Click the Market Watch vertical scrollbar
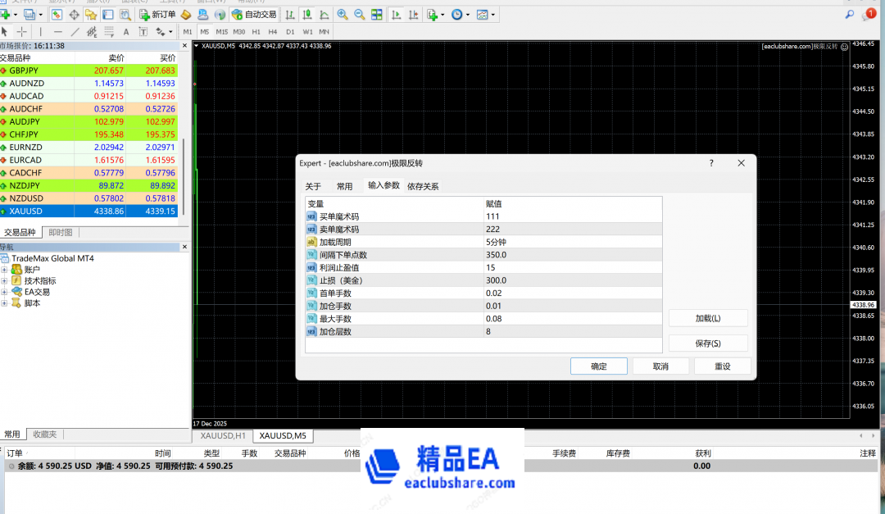This screenshot has width=885, height=514. [184, 172]
